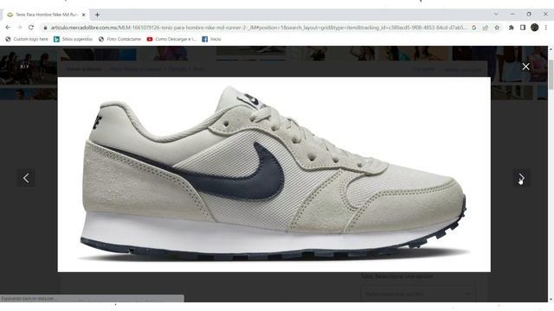Open the Chrome three-dot menu
This screenshot has width=554, height=311.
tap(546, 28)
